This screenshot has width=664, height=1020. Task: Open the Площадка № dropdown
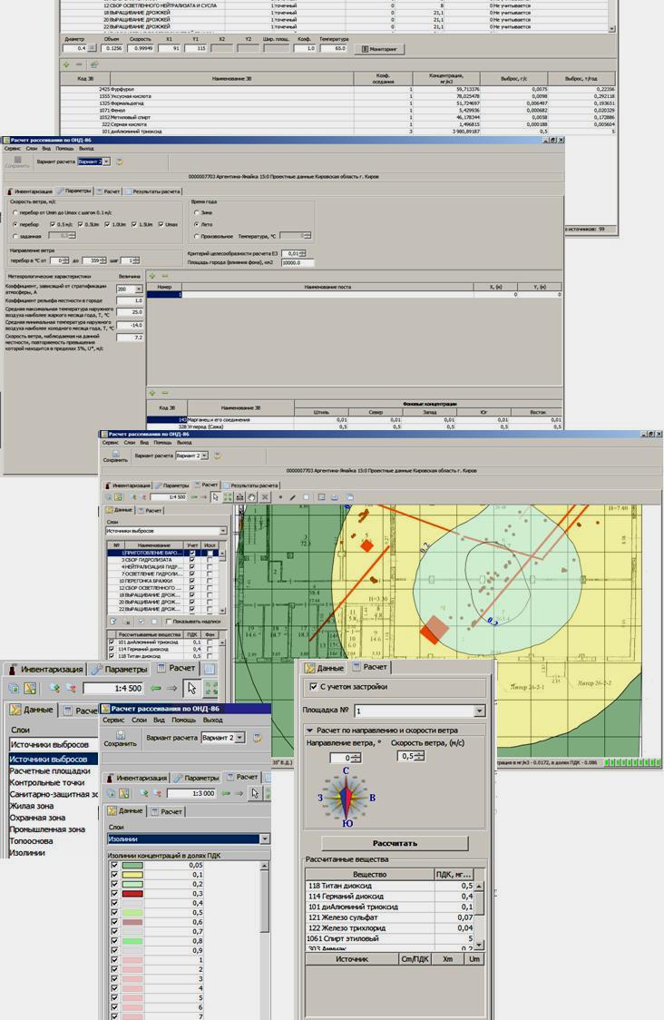(x=479, y=711)
